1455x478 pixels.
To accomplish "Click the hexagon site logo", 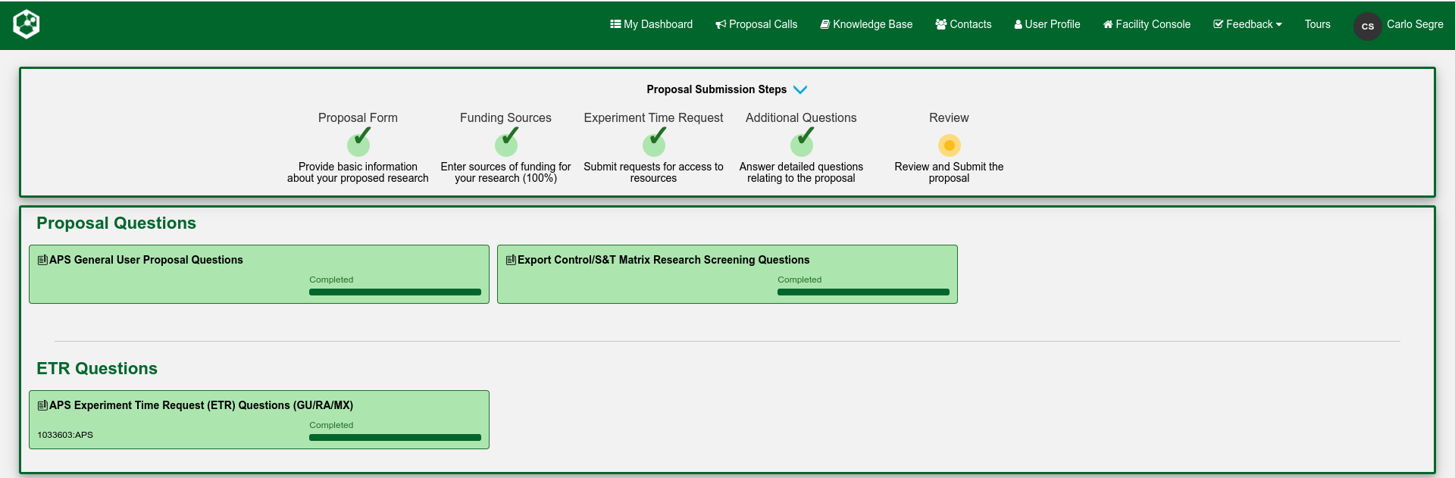I will [27, 24].
